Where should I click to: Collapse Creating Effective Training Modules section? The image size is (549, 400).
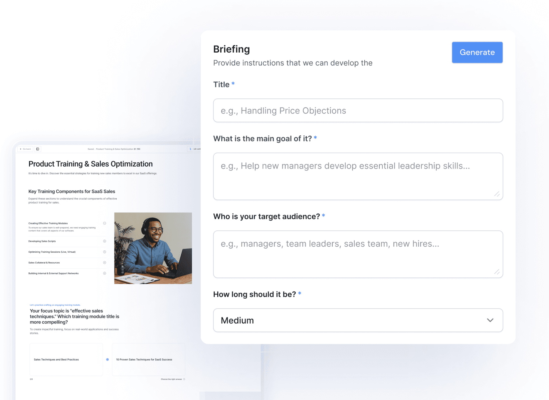104,223
